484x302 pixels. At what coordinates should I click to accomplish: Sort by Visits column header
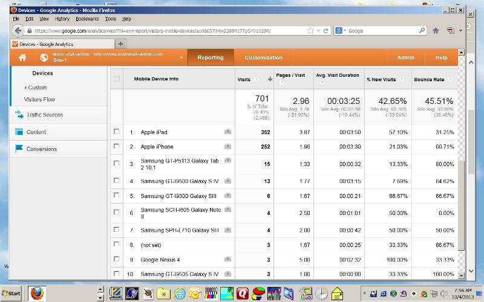(244, 80)
